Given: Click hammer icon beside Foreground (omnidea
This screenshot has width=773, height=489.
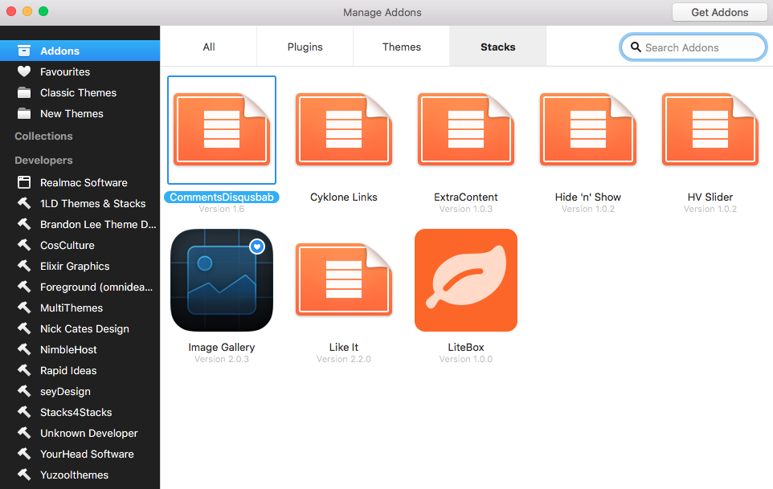Looking at the screenshot, I should pyautogui.click(x=23, y=287).
